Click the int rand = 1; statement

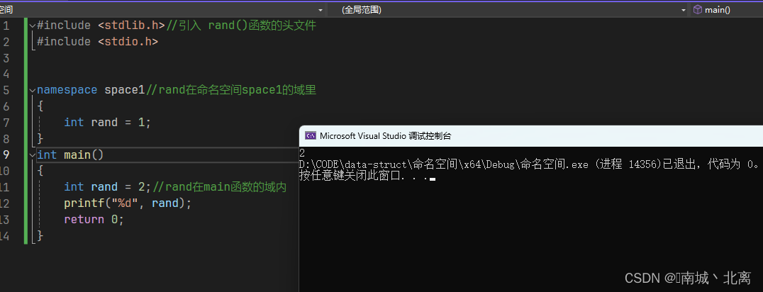[x=108, y=122]
